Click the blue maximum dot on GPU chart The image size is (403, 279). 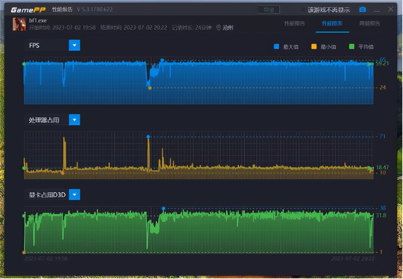pyautogui.click(x=163, y=208)
